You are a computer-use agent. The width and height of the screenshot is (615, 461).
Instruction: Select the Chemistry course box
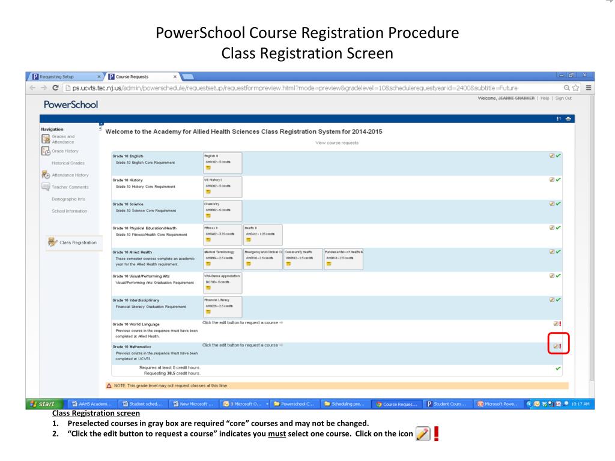pyautogui.click(x=222, y=211)
